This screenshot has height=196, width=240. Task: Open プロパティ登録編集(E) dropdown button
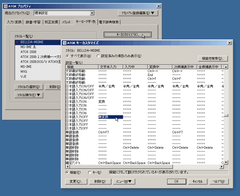138,13
